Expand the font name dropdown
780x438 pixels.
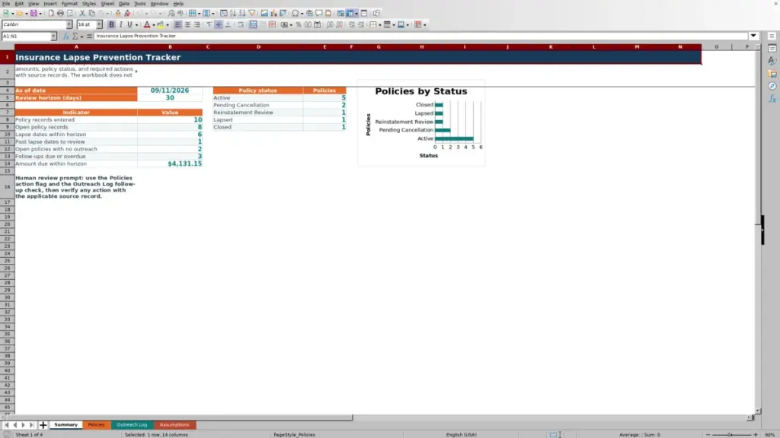click(x=69, y=25)
